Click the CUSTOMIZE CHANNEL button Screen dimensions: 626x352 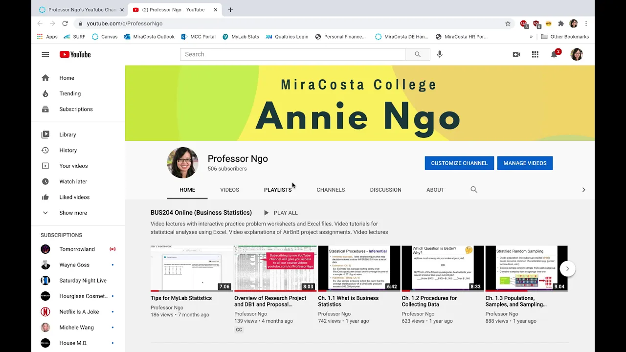point(459,163)
